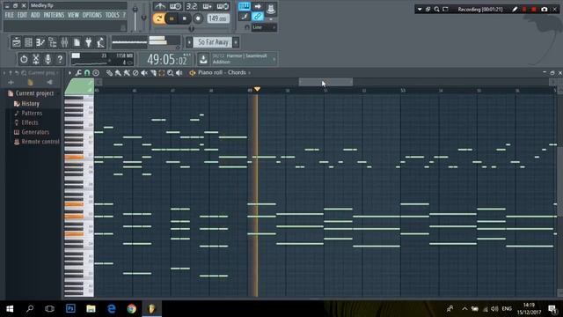Click the piano roll horizontal scrollbar handle
Image resolution: width=563 pixels, height=317 pixels.
325,82
